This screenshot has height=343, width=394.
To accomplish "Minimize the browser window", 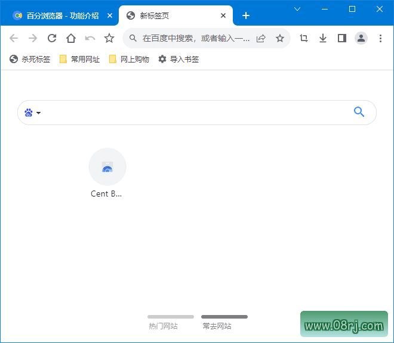I will coord(325,10).
